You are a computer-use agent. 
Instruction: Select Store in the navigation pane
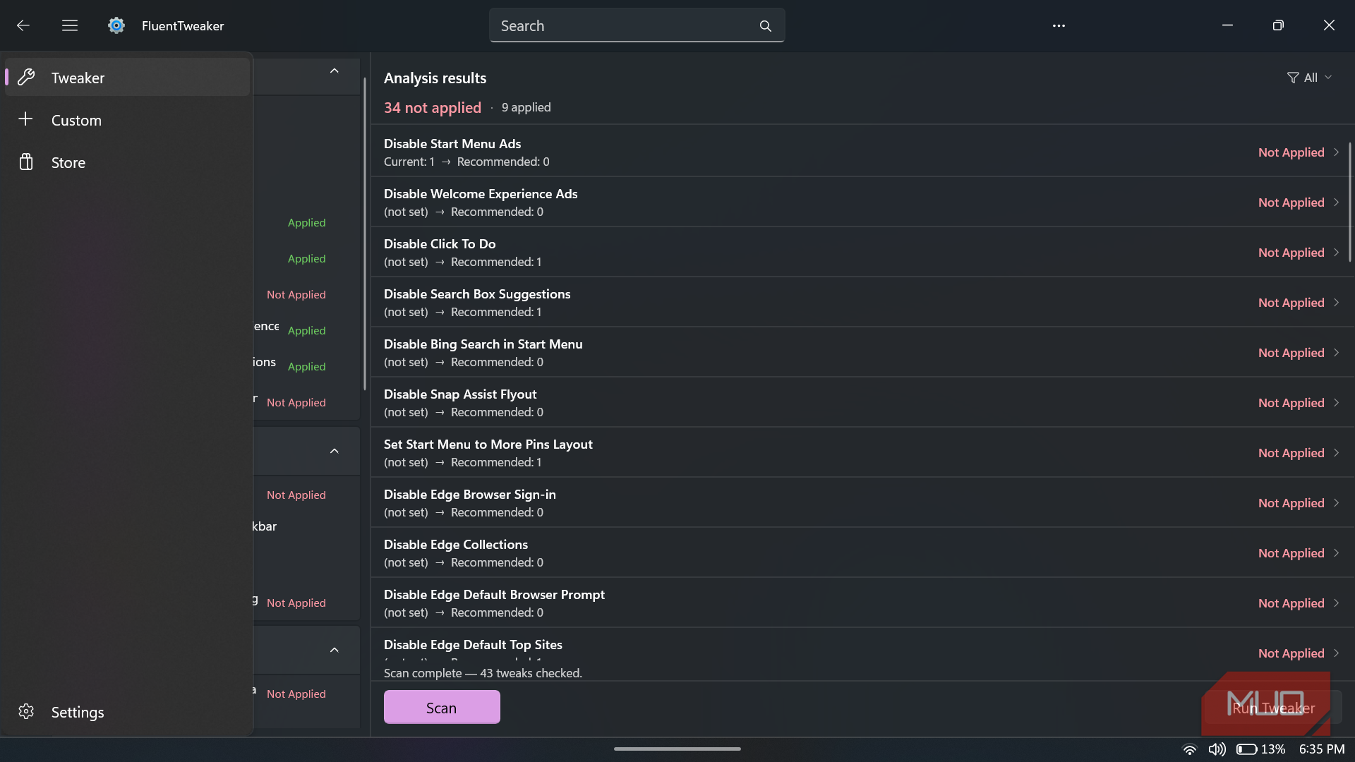128,162
